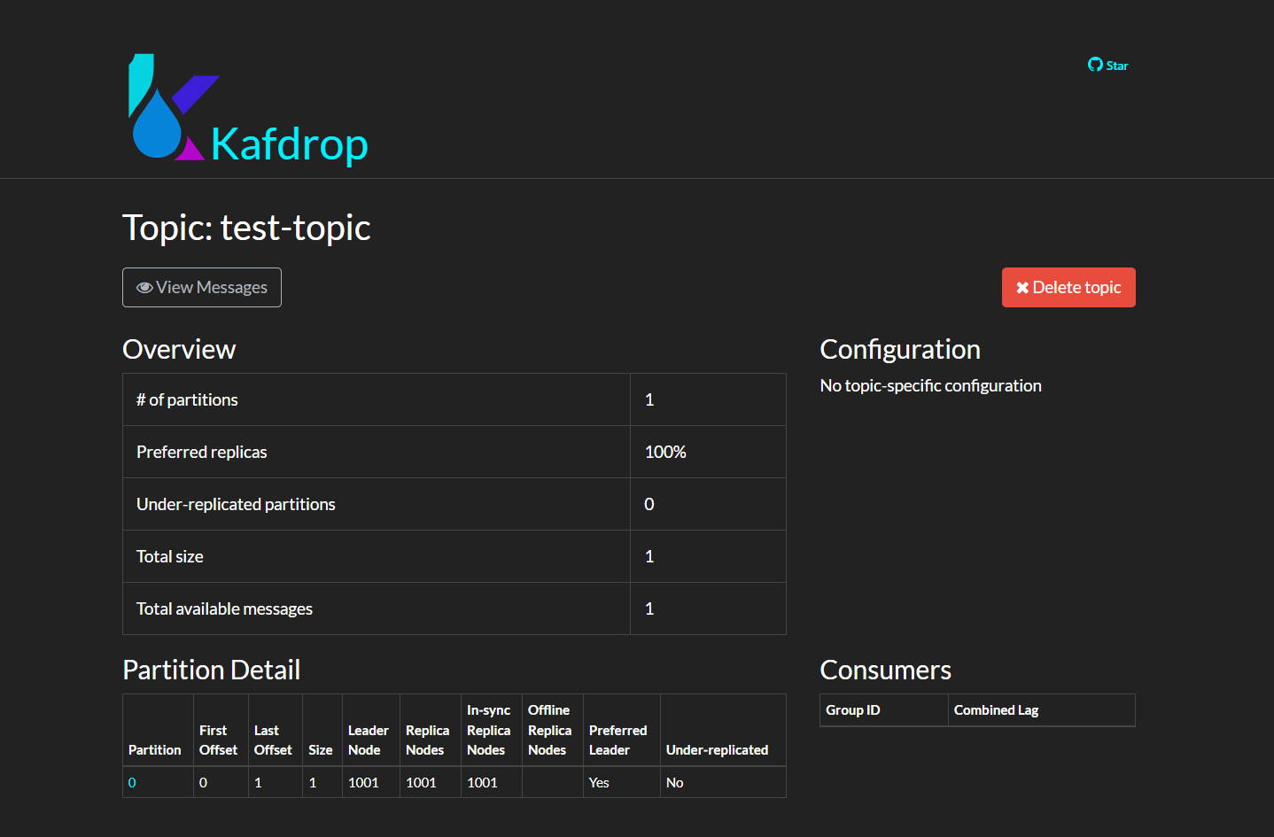Click the Overview heading
This screenshot has width=1274, height=837.
179,349
